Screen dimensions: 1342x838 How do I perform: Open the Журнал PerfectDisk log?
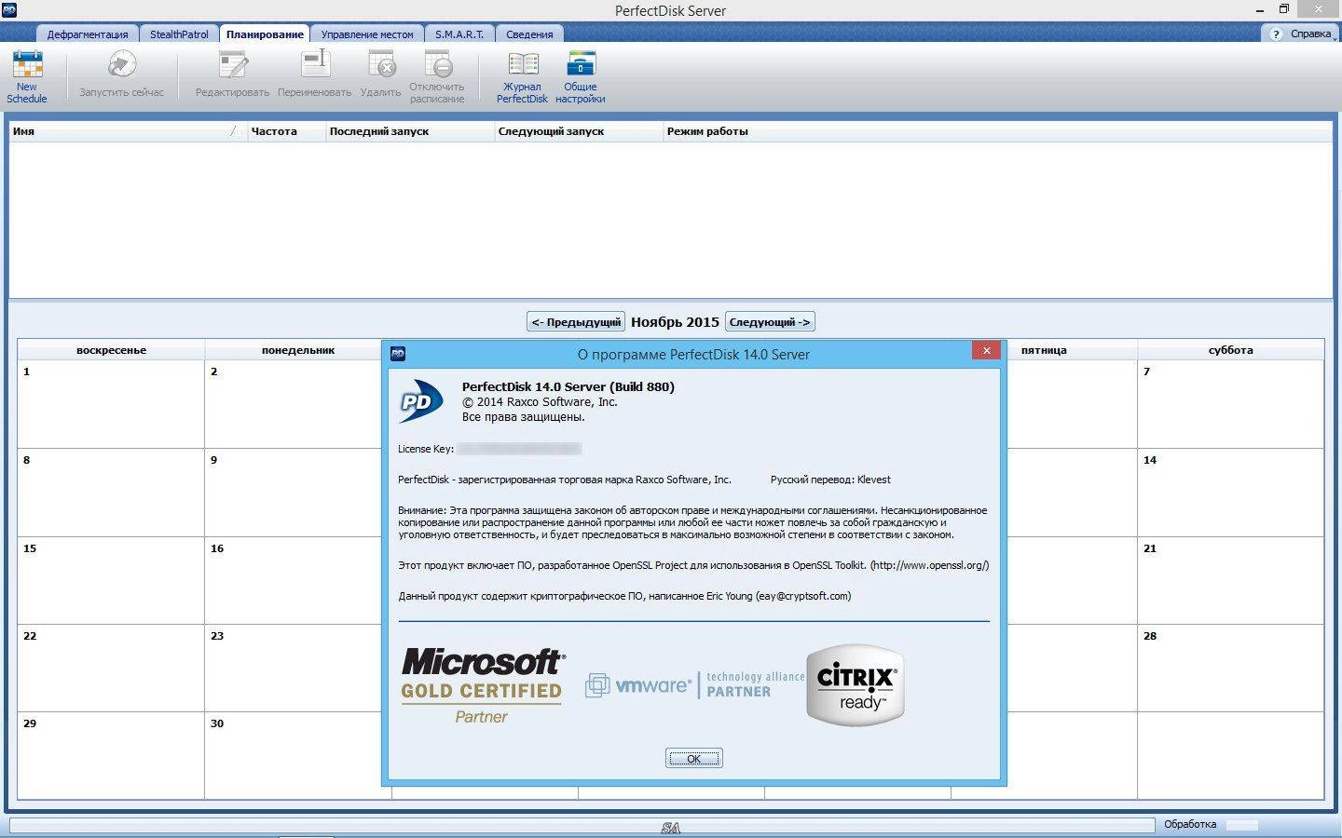(x=522, y=76)
